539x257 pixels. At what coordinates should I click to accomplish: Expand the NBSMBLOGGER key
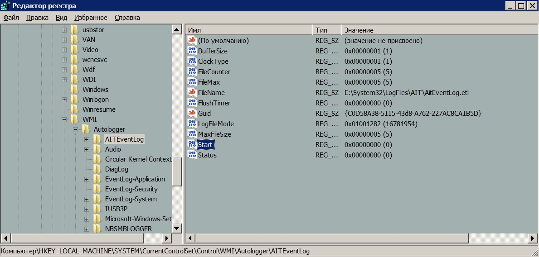coord(87,229)
